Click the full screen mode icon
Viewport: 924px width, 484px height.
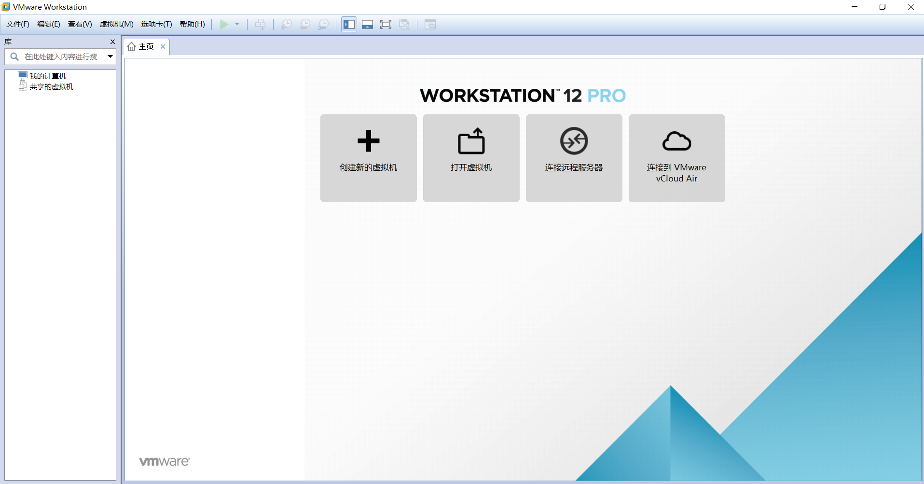386,24
